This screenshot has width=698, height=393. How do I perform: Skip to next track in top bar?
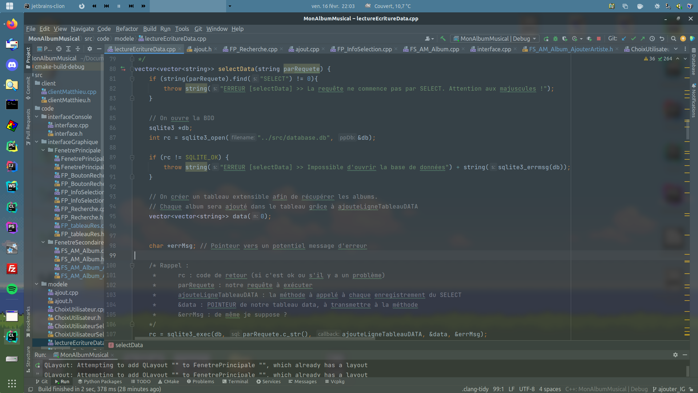[131, 6]
